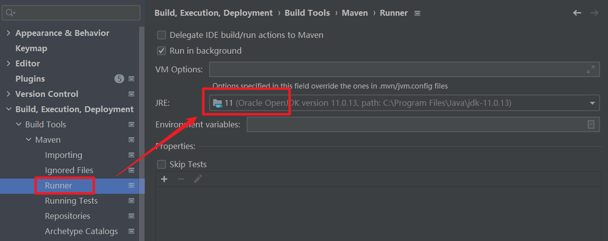Open the Repositories settings page
The image size is (608, 241).
[68, 216]
